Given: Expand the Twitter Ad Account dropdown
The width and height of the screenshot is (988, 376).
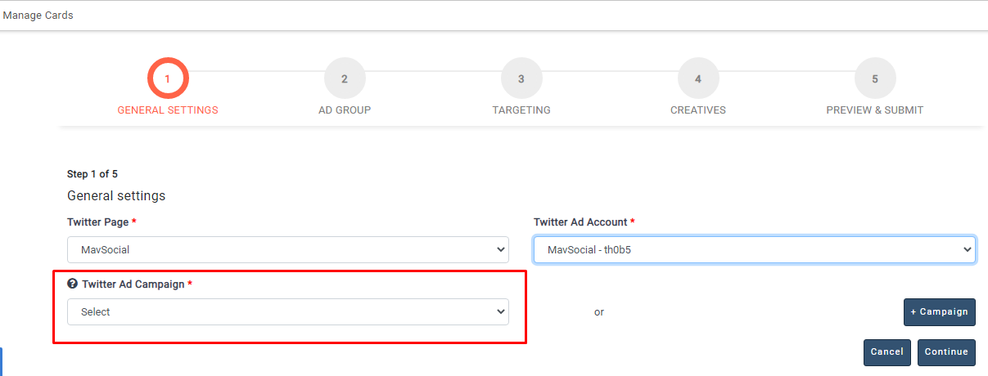Looking at the screenshot, I should [754, 250].
